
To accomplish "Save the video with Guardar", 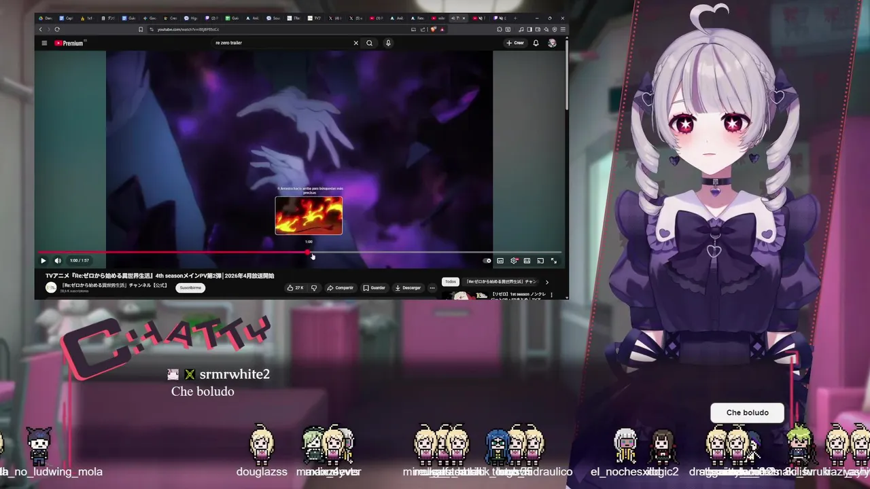I will click(375, 288).
